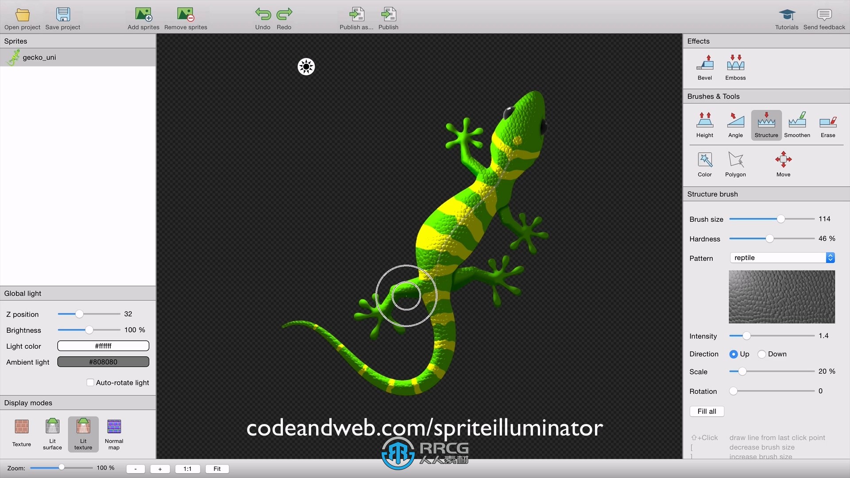The width and height of the screenshot is (850, 478).
Task: Click the Fit zoom button
Action: click(217, 469)
